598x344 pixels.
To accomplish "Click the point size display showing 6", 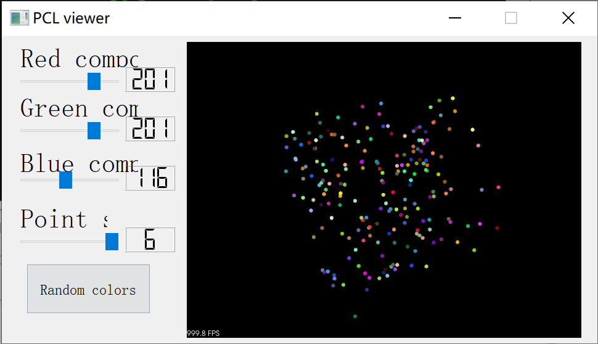I will (x=150, y=239).
